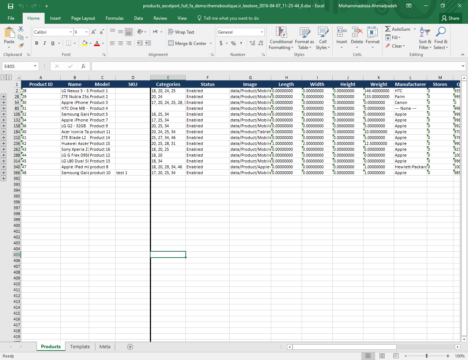
Task: Expand the formula bar chevron
Action: coord(463,66)
